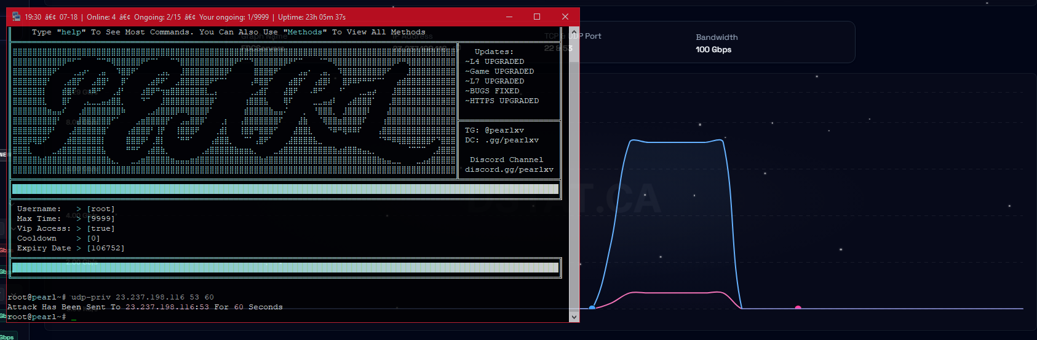
Task: Close the terminal window
Action: (565, 17)
